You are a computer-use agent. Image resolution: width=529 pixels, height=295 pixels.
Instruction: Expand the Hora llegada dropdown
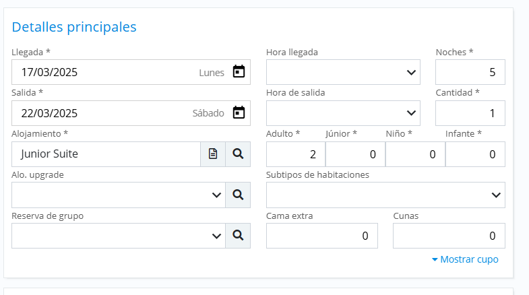(x=343, y=72)
